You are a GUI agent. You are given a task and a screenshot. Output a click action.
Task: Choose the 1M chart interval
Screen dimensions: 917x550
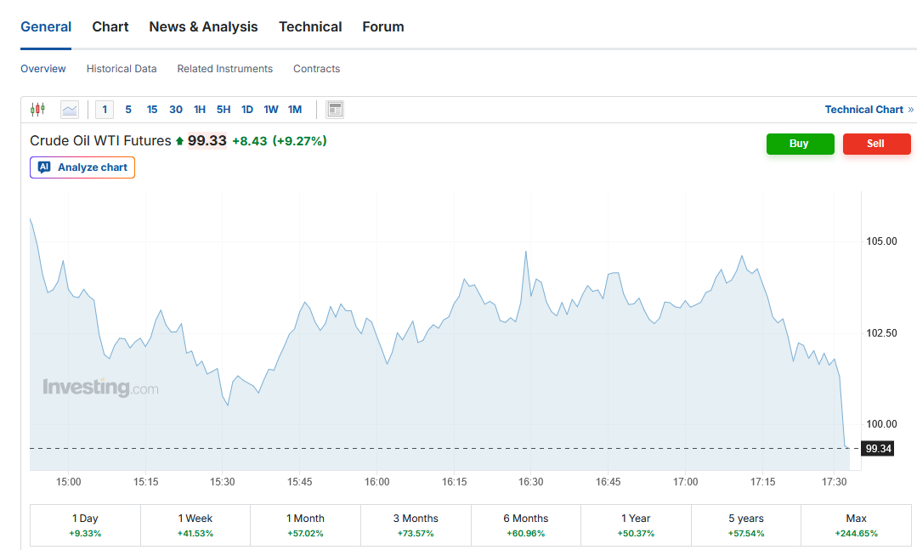click(x=295, y=110)
